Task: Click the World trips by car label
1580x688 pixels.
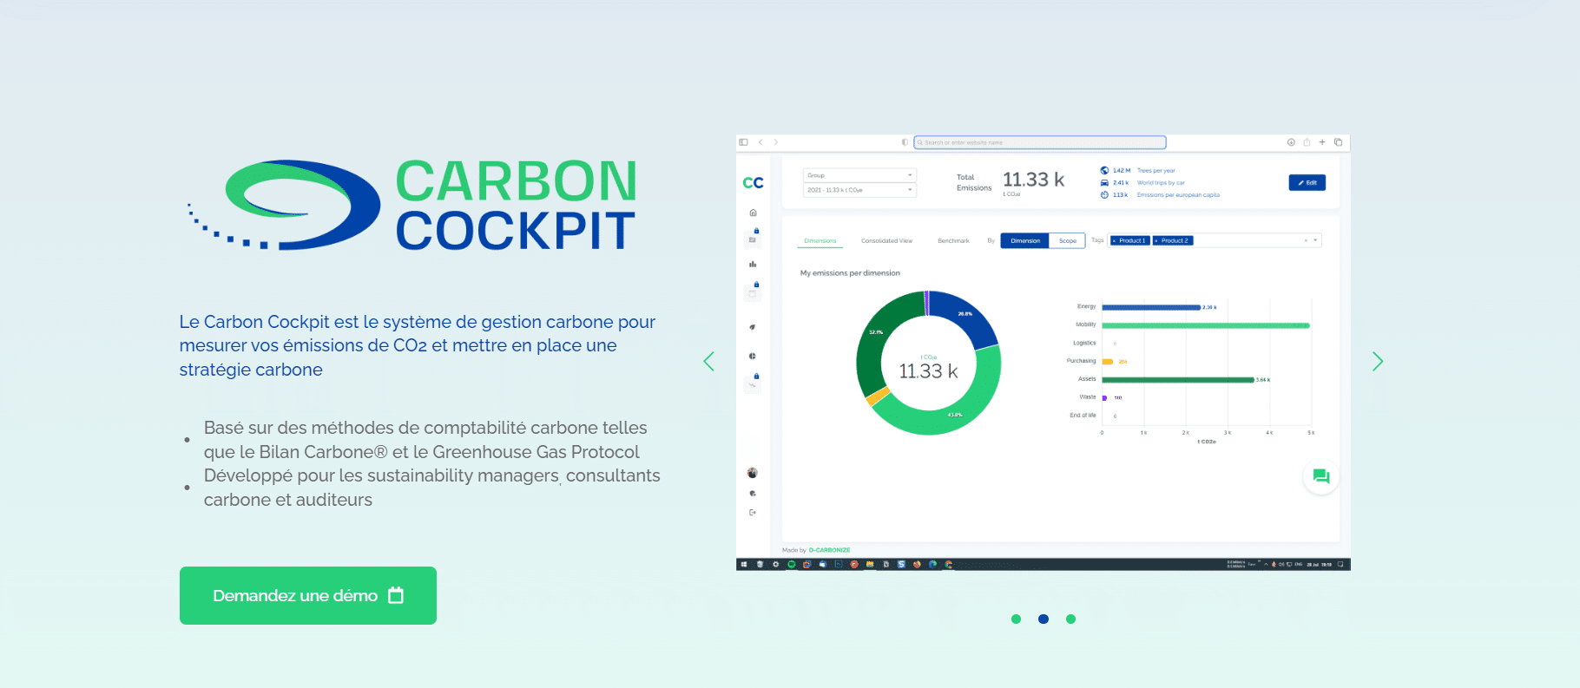Action: (x=1161, y=183)
